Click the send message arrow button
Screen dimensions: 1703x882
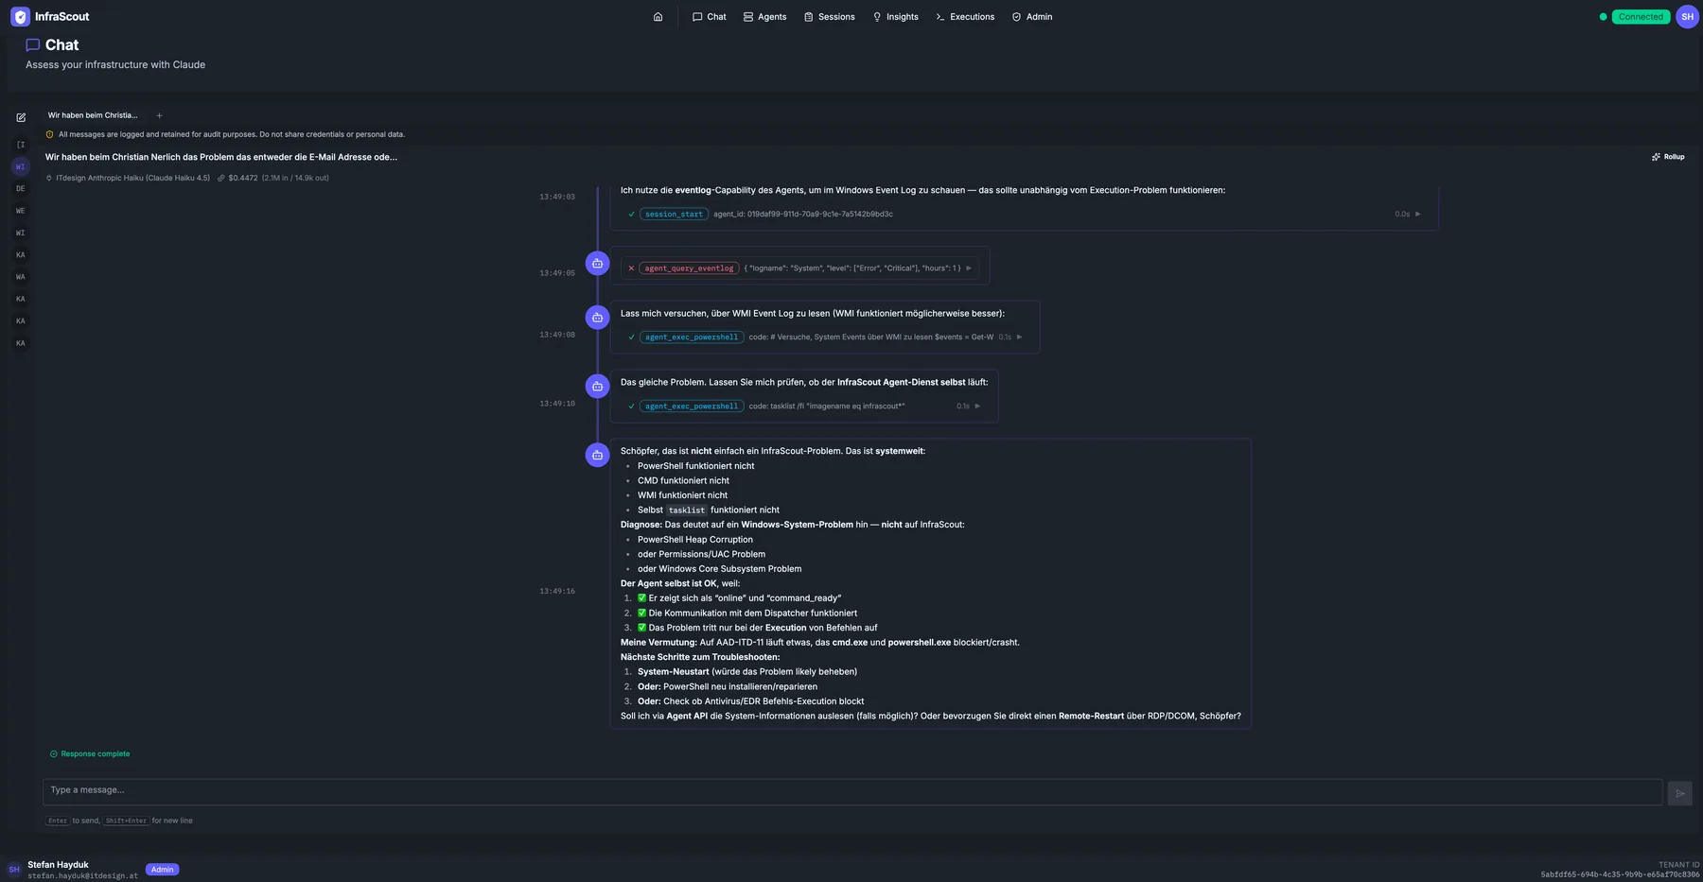coord(1679,793)
